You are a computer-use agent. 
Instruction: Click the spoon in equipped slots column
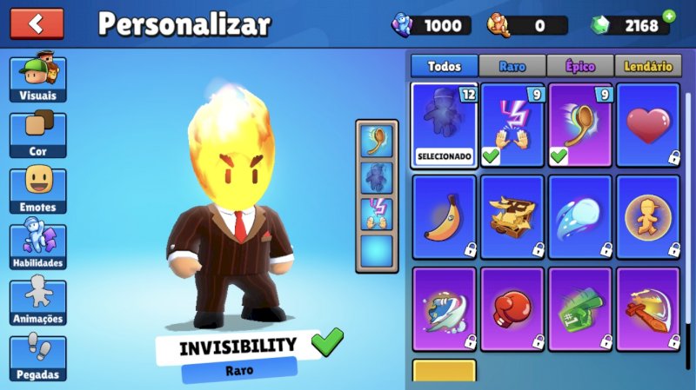point(377,141)
